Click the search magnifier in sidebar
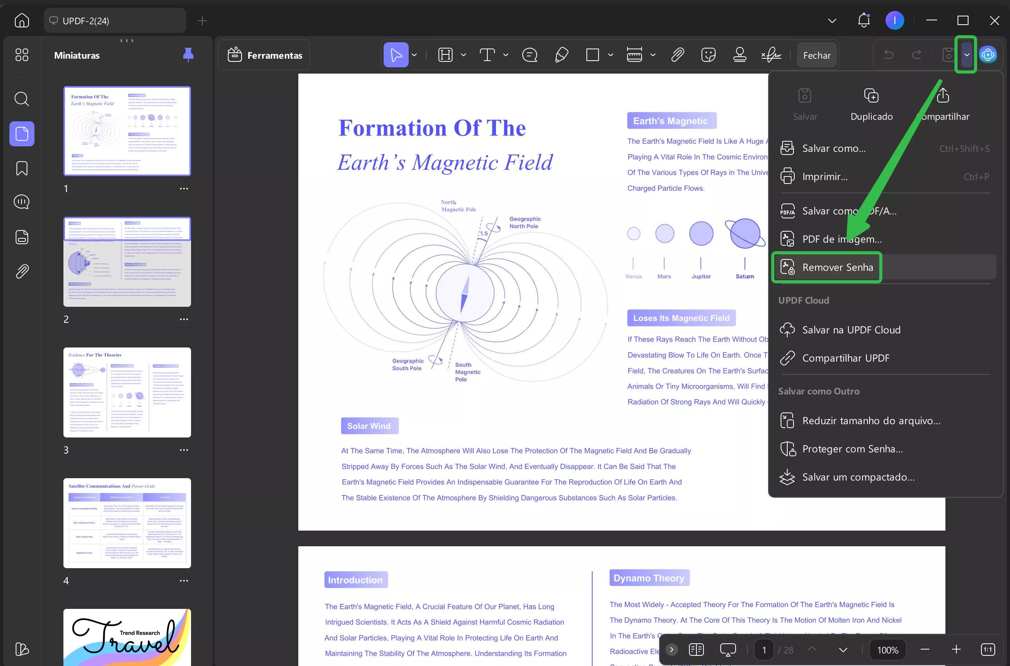Viewport: 1010px width, 666px height. coord(22,99)
